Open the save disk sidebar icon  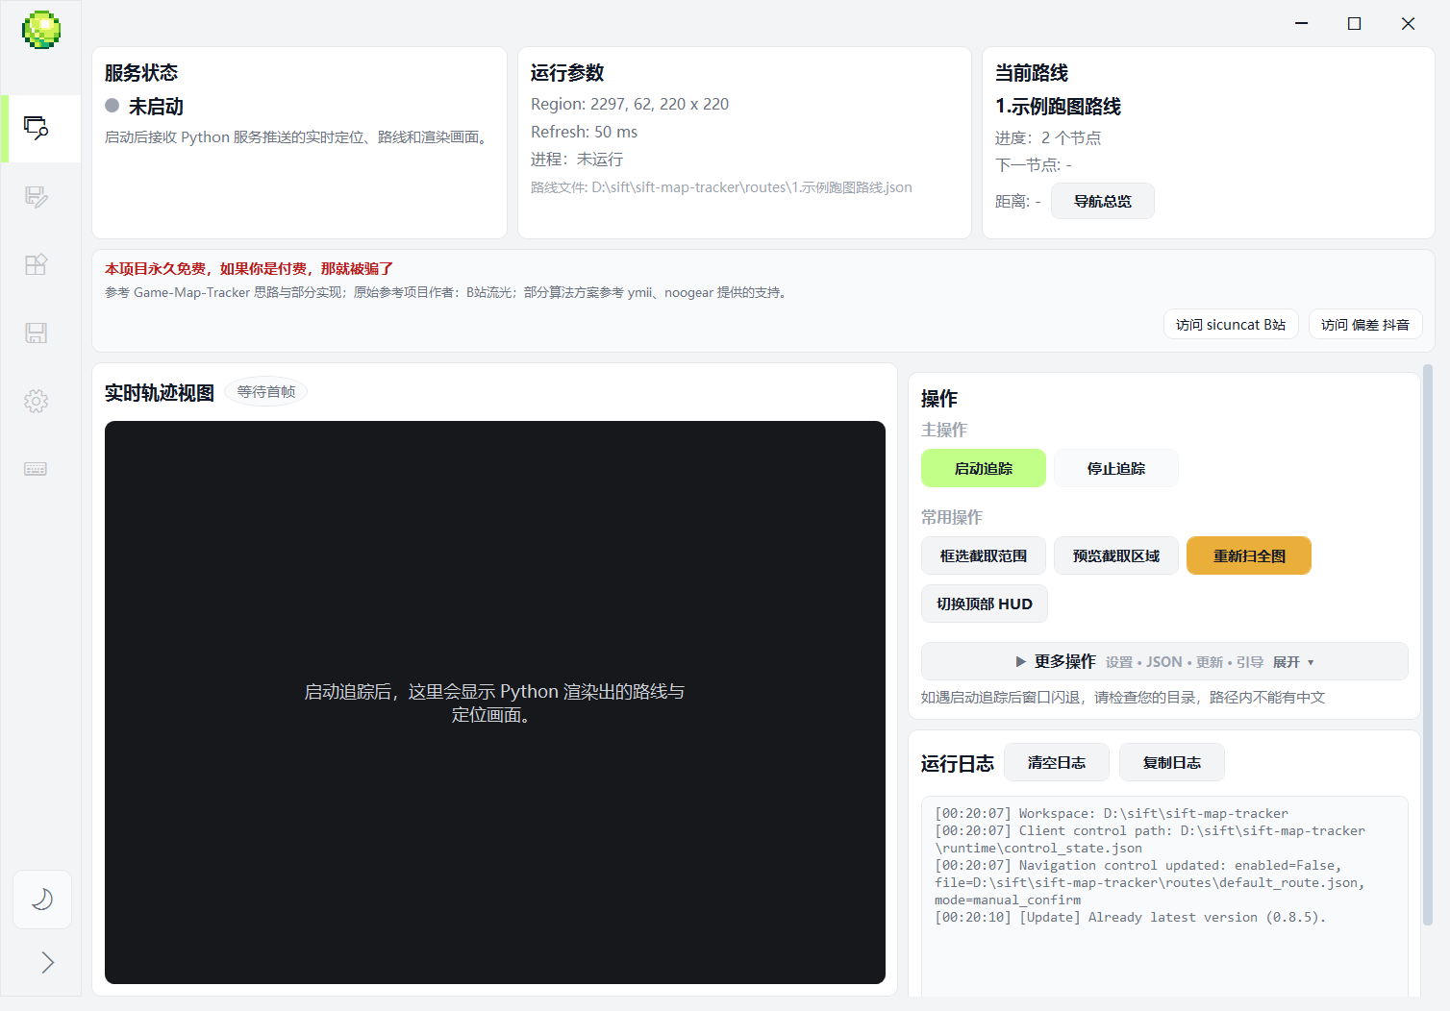point(37,333)
